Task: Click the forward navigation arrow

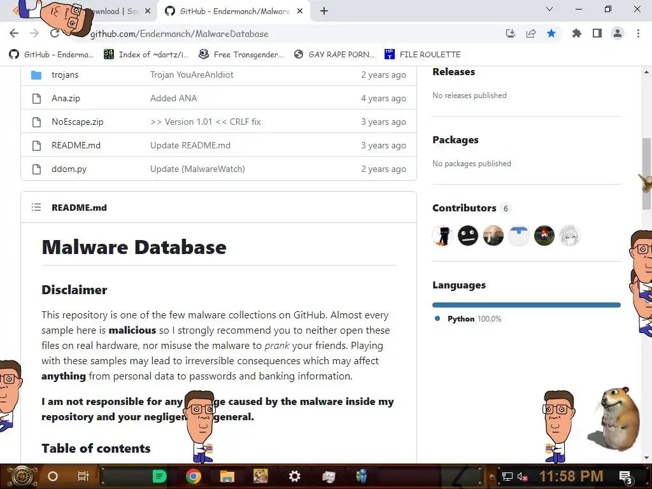Action: (x=34, y=33)
